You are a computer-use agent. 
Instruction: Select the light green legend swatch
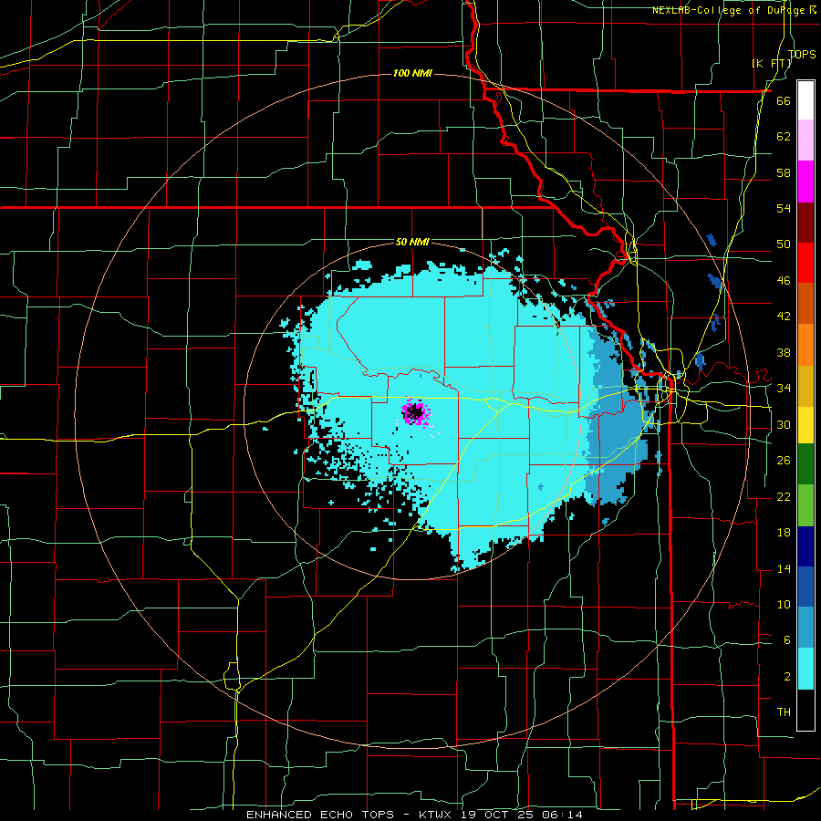click(x=805, y=505)
